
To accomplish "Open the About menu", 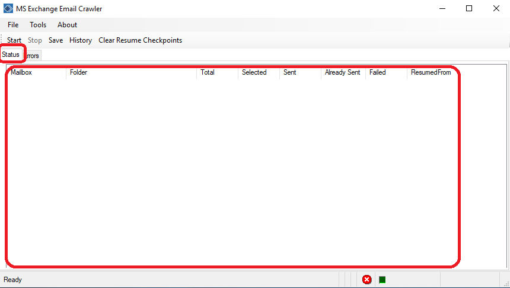I will point(67,25).
